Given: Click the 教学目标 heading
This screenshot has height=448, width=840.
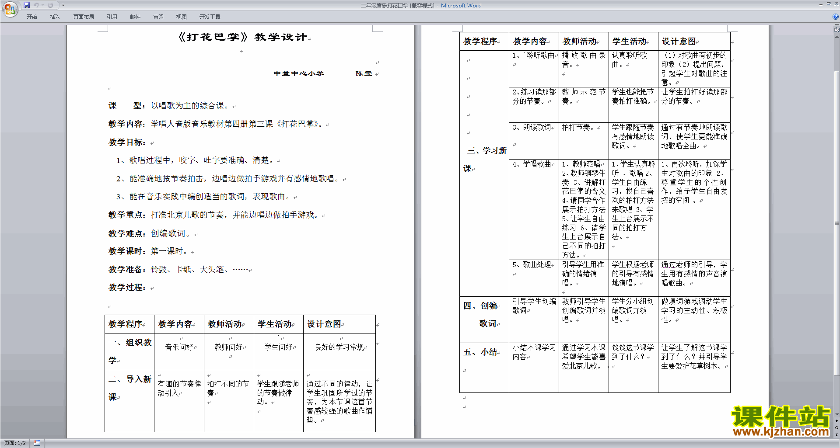Looking at the screenshot, I should (x=127, y=142).
